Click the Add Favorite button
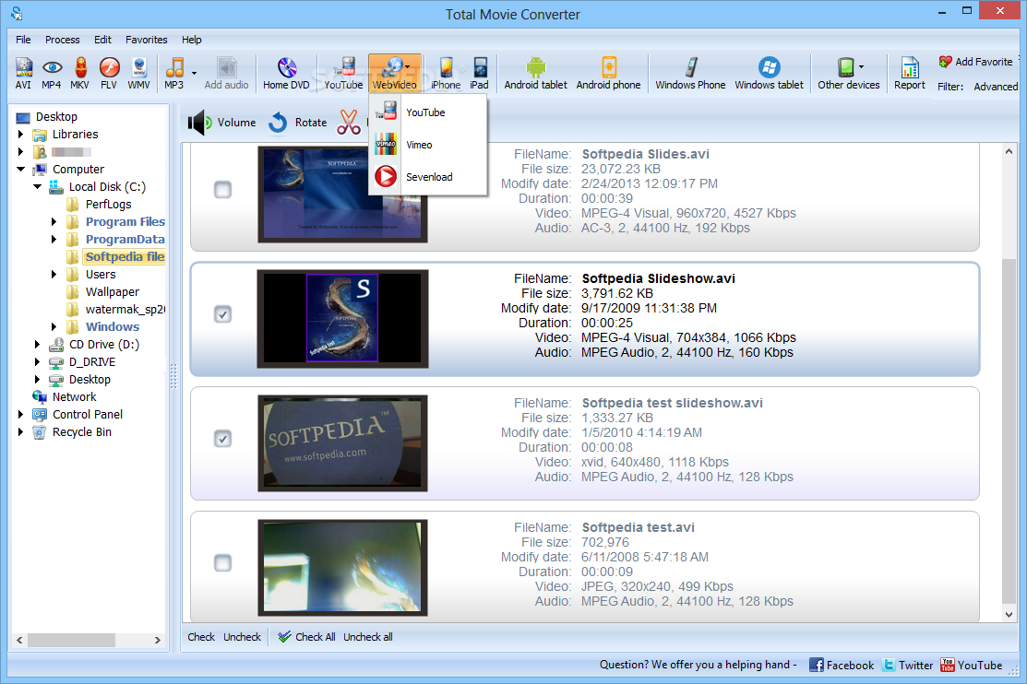The width and height of the screenshot is (1027, 684). coord(976,62)
